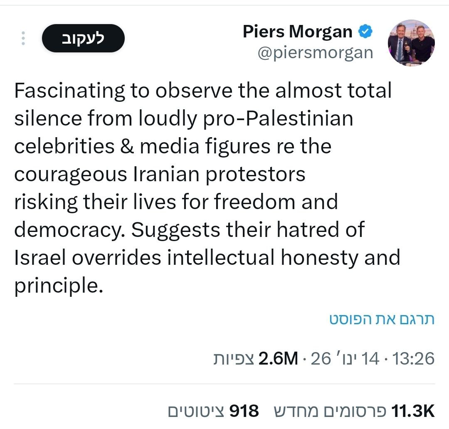Click the תרגם את הפוסט translate link
Viewport: 449px width, 429px height.
click(x=382, y=319)
